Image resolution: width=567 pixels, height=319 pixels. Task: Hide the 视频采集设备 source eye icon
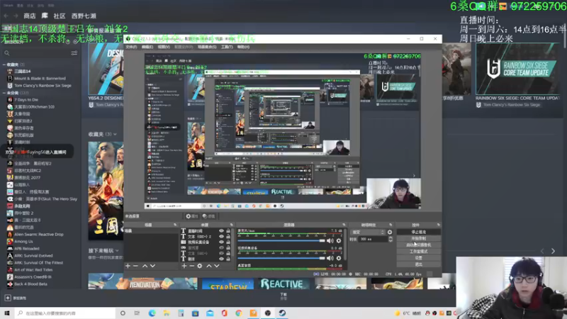221,242
